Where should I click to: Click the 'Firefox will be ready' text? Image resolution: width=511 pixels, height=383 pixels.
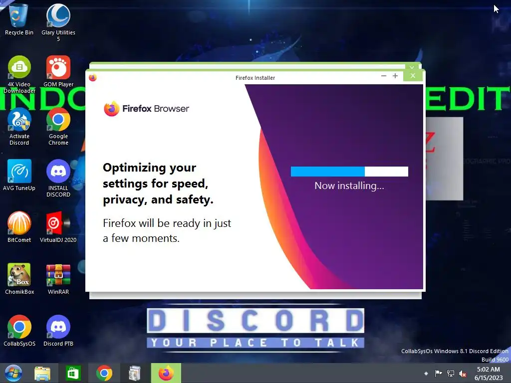point(167,230)
